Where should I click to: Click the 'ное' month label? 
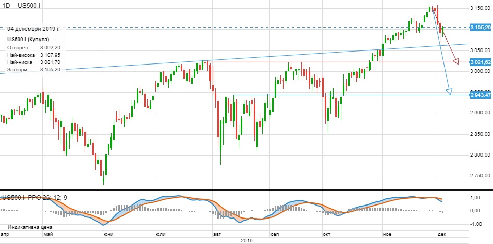click(x=387, y=234)
